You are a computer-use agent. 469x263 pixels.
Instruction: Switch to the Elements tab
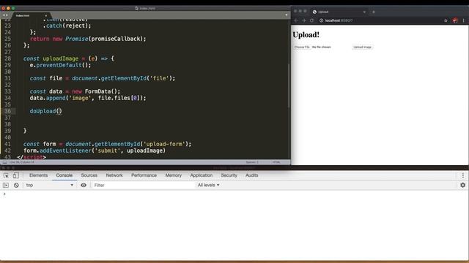point(38,175)
